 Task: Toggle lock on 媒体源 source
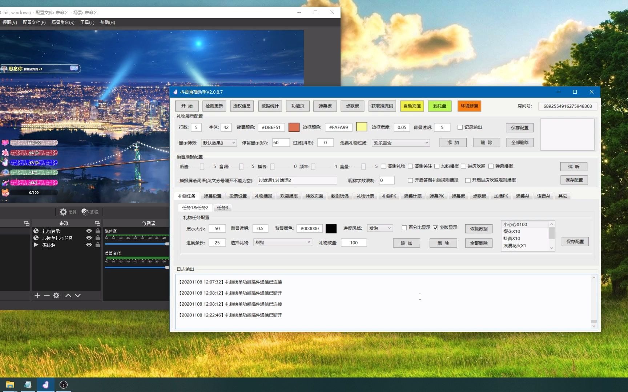click(97, 245)
